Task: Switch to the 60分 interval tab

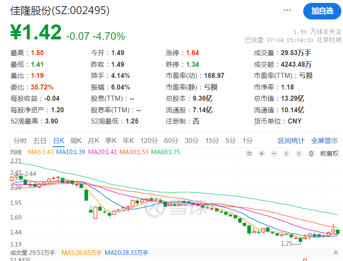Action: coord(171,140)
